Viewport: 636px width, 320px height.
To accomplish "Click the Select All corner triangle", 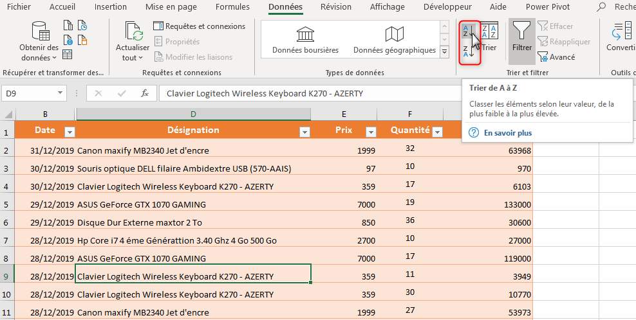I will coord(8,114).
